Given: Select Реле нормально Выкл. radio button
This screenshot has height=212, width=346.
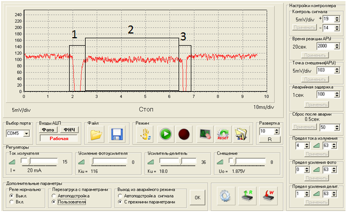Looking at the screenshot, I should (12, 196).
